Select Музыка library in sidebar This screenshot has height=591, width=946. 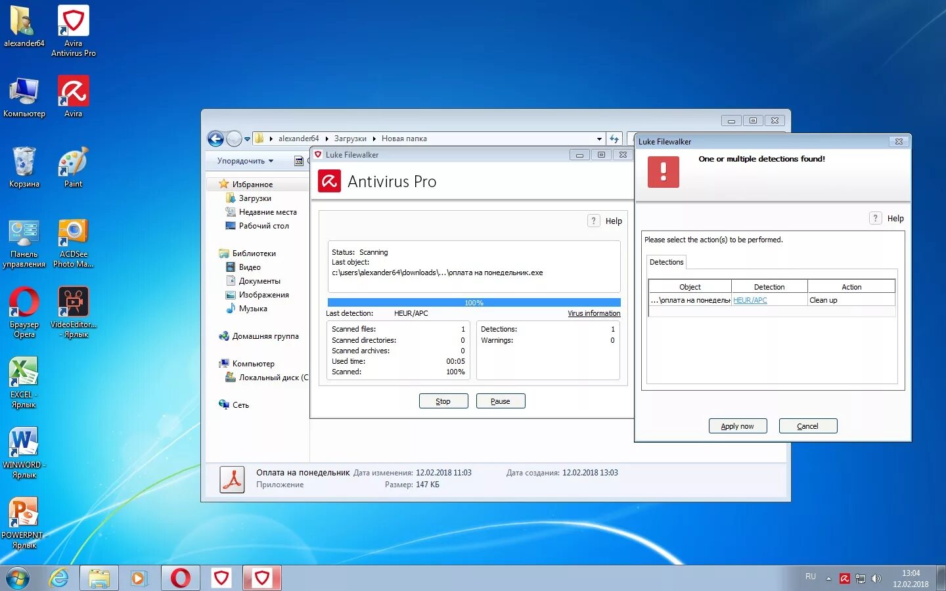click(253, 309)
